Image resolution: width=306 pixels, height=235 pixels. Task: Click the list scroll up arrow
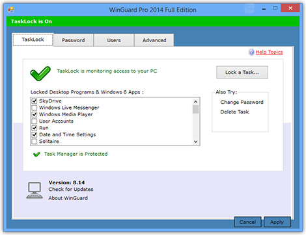(195, 102)
